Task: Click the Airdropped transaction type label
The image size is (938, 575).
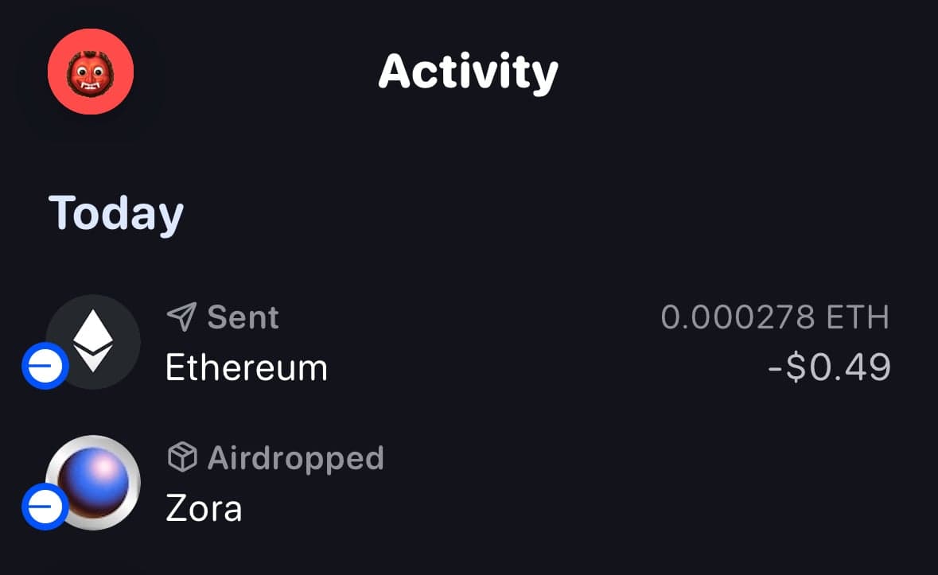Action: click(295, 458)
